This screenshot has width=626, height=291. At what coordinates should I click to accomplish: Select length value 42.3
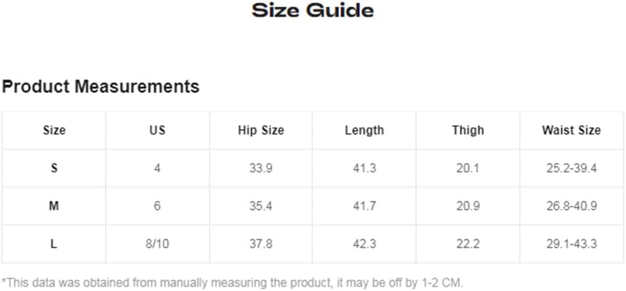pyautogui.click(x=364, y=244)
